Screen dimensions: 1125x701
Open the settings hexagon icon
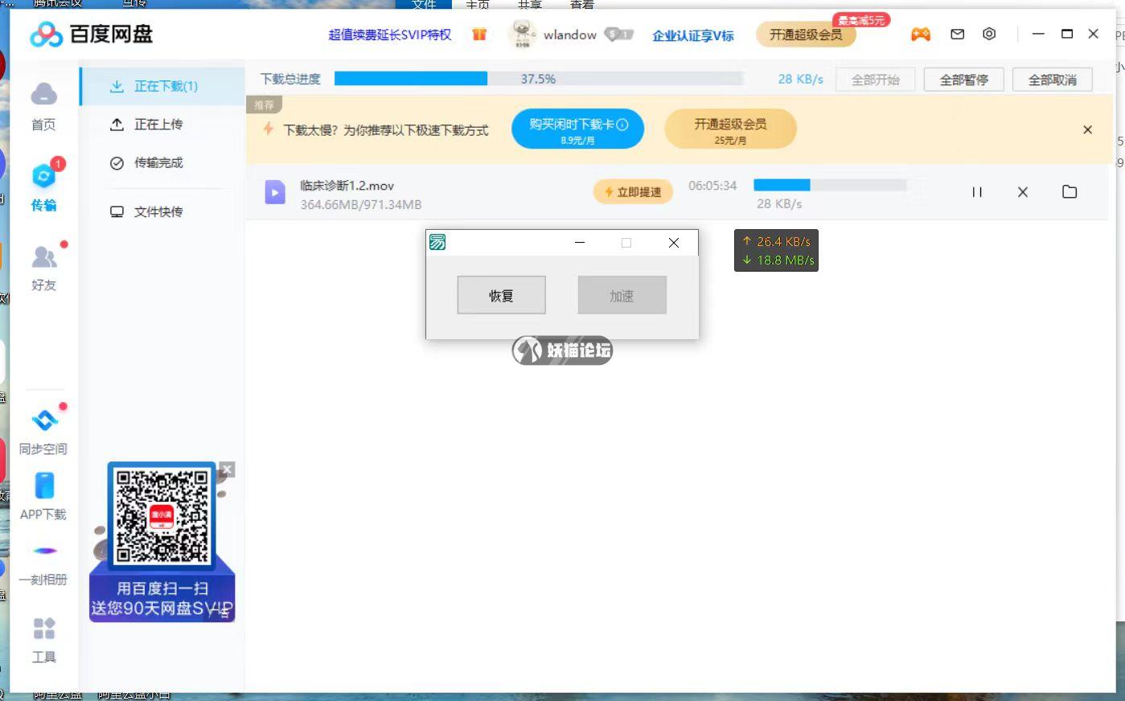coord(989,34)
